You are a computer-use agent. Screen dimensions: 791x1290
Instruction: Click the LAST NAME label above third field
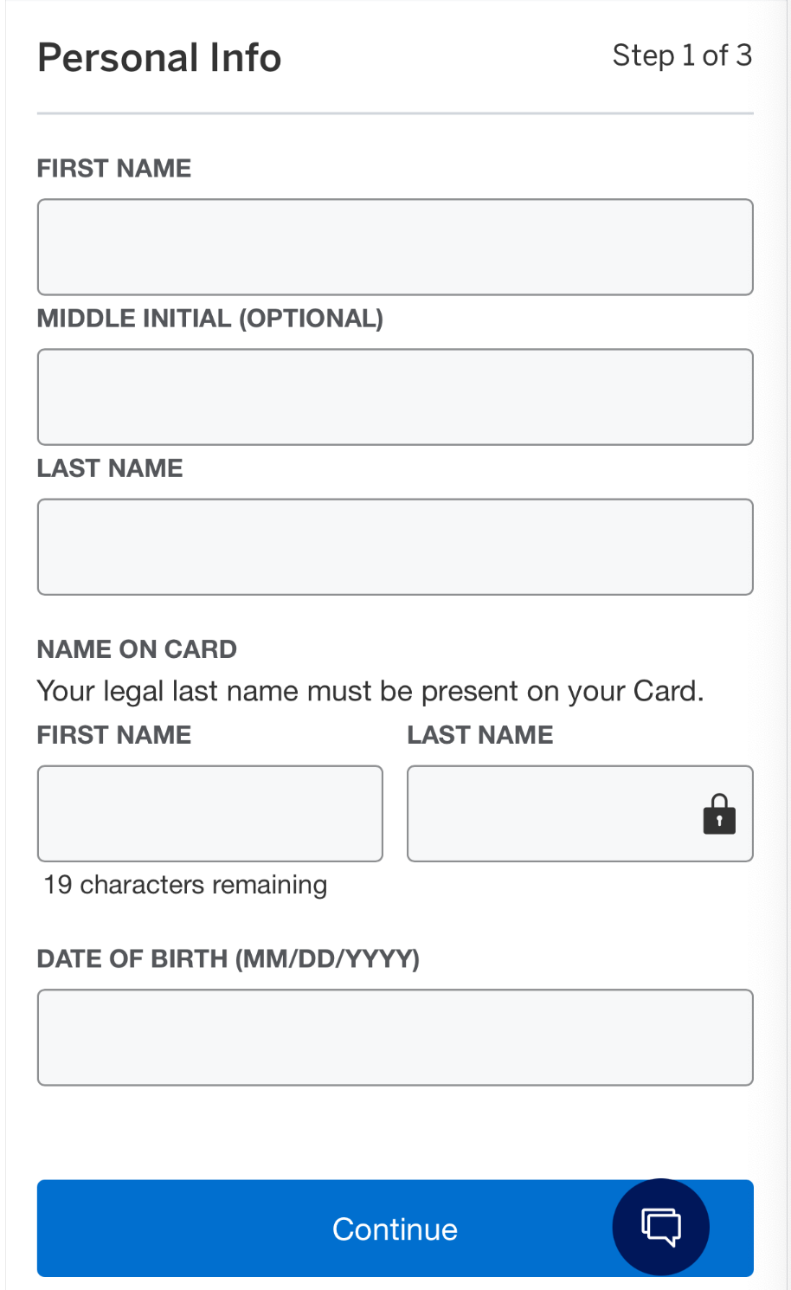(110, 468)
